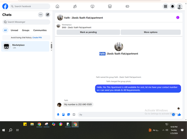The width and height of the screenshot is (187, 139).
Task: Open File Explorer from taskbar
Action: [x=32, y=124]
